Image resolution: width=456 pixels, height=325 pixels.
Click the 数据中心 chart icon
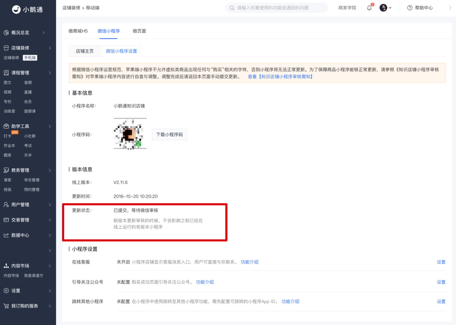(6, 235)
